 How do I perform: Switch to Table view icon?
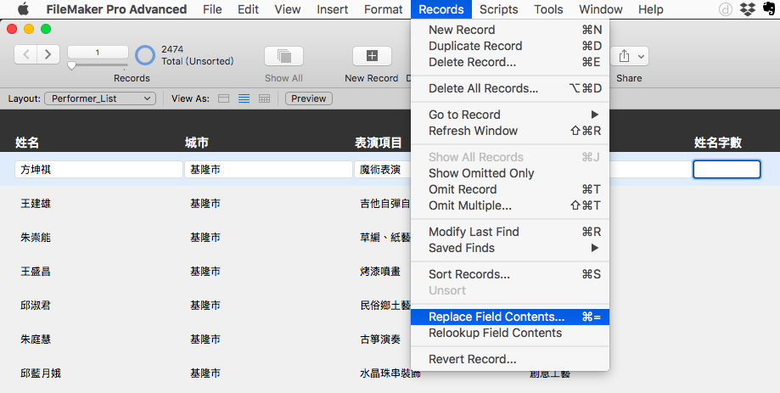264,98
